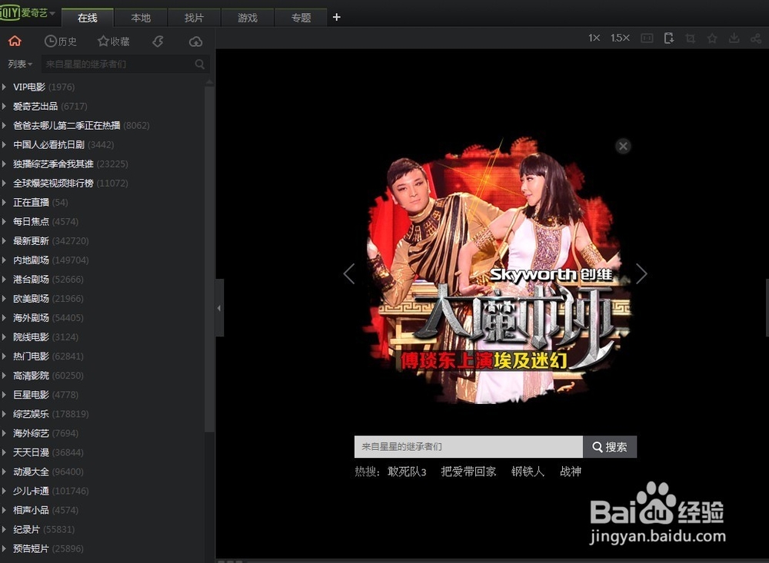Select the 欧美剧场 list row
The image size is (769, 563).
[102, 299]
